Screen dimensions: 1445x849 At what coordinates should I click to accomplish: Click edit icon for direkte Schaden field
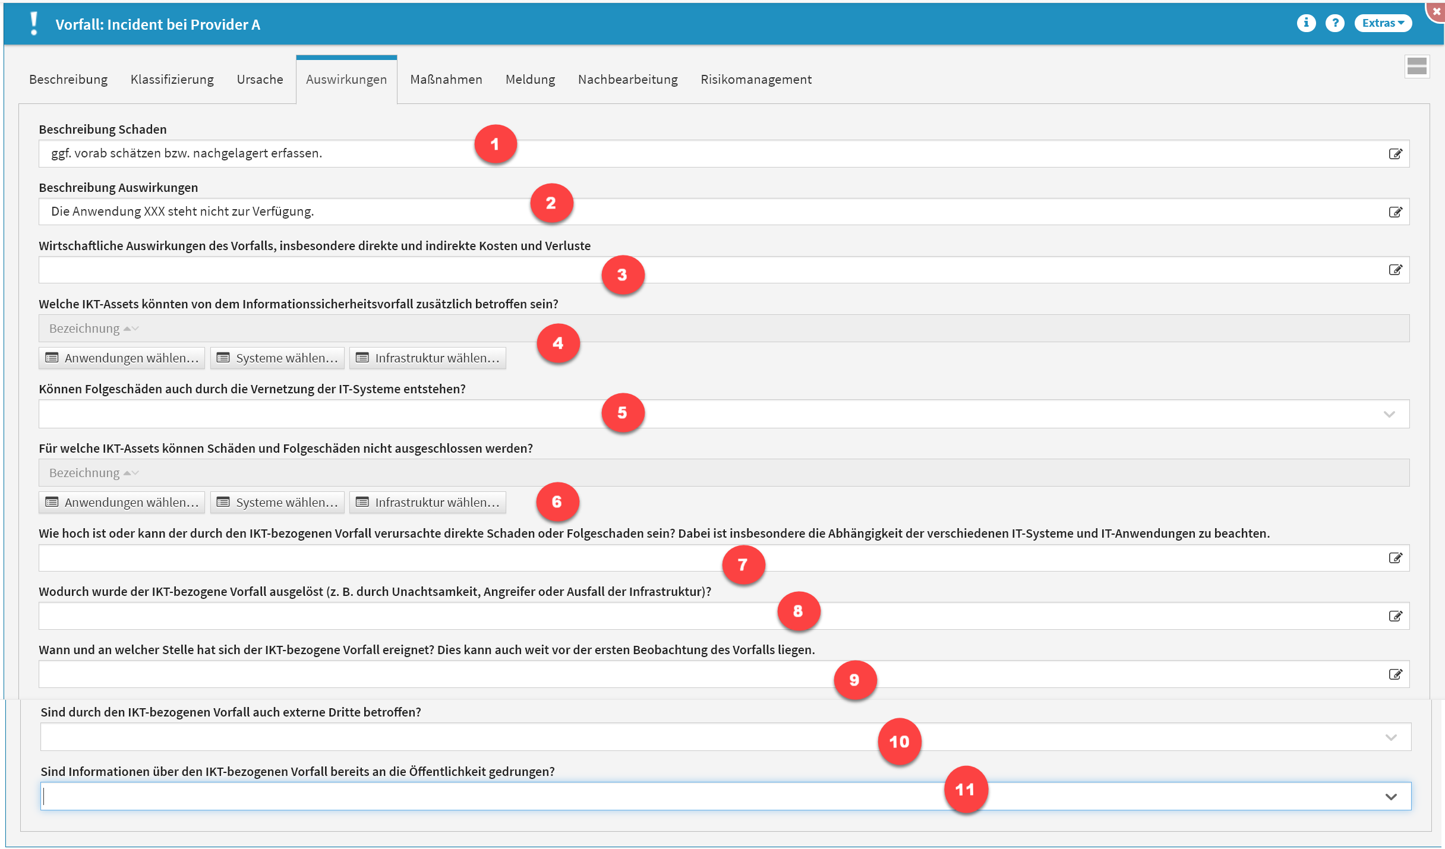point(1395,558)
